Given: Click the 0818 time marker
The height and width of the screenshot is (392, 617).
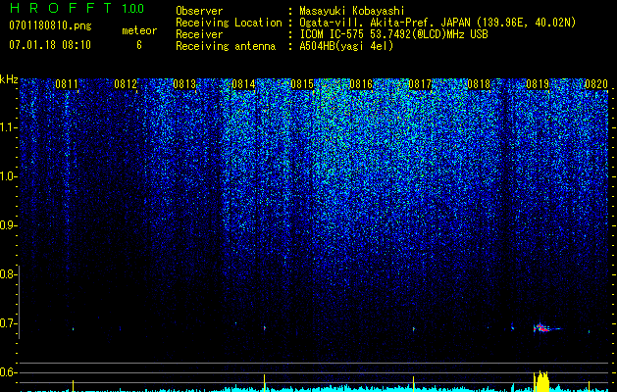Looking at the screenshot, I should (480, 84).
